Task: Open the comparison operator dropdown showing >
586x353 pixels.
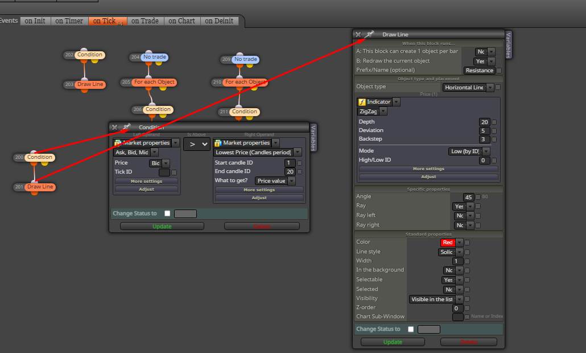Action: point(197,145)
